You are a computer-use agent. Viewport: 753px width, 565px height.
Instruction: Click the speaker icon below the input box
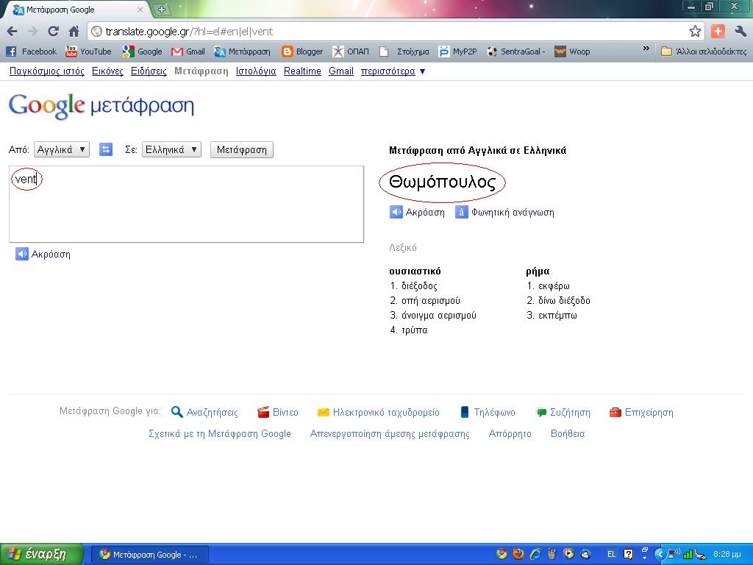22,254
